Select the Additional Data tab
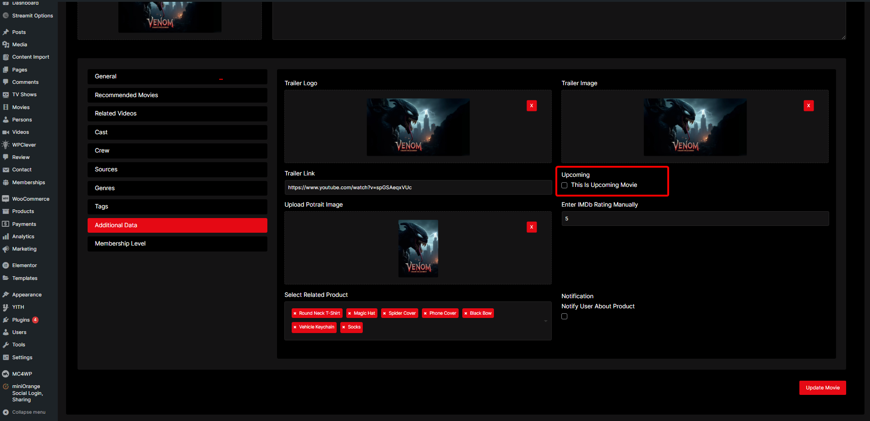The height and width of the screenshot is (421, 870). click(x=177, y=225)
